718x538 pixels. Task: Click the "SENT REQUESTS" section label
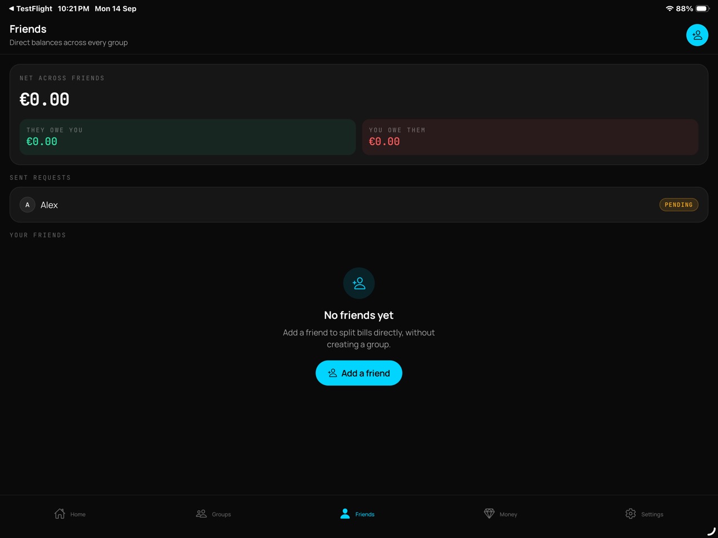click(40, 177)
